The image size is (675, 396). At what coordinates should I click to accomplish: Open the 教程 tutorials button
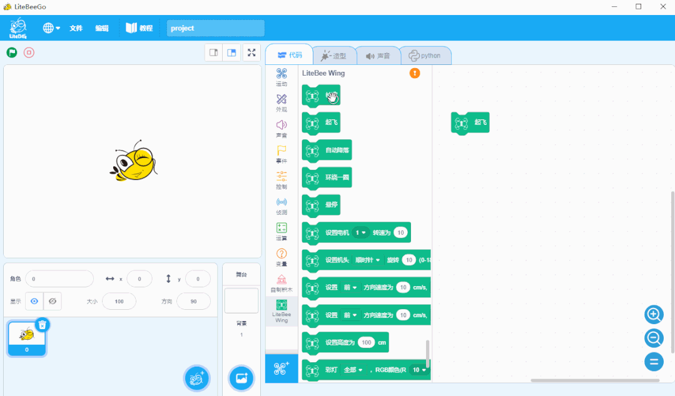[x=139, y=28]
